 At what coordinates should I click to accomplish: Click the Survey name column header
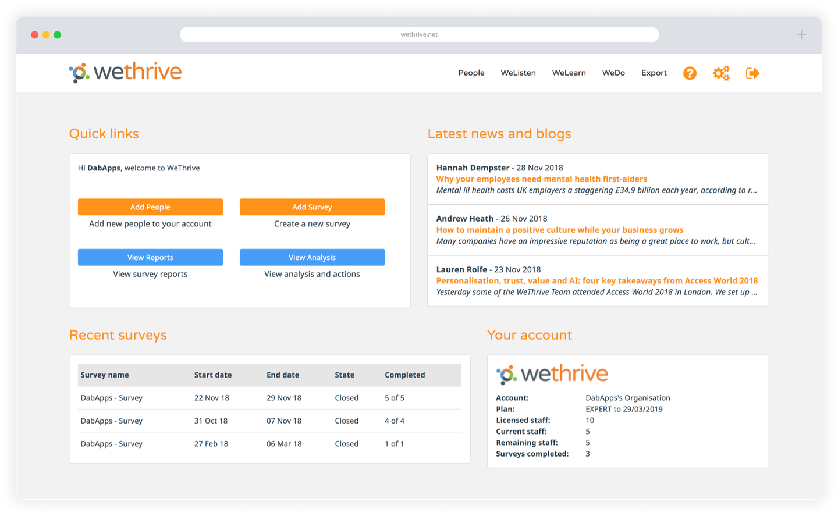coord(105,375)
